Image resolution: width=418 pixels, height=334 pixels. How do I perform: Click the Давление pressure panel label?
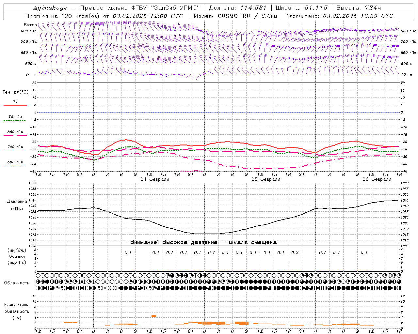click(x=17, y=202)
